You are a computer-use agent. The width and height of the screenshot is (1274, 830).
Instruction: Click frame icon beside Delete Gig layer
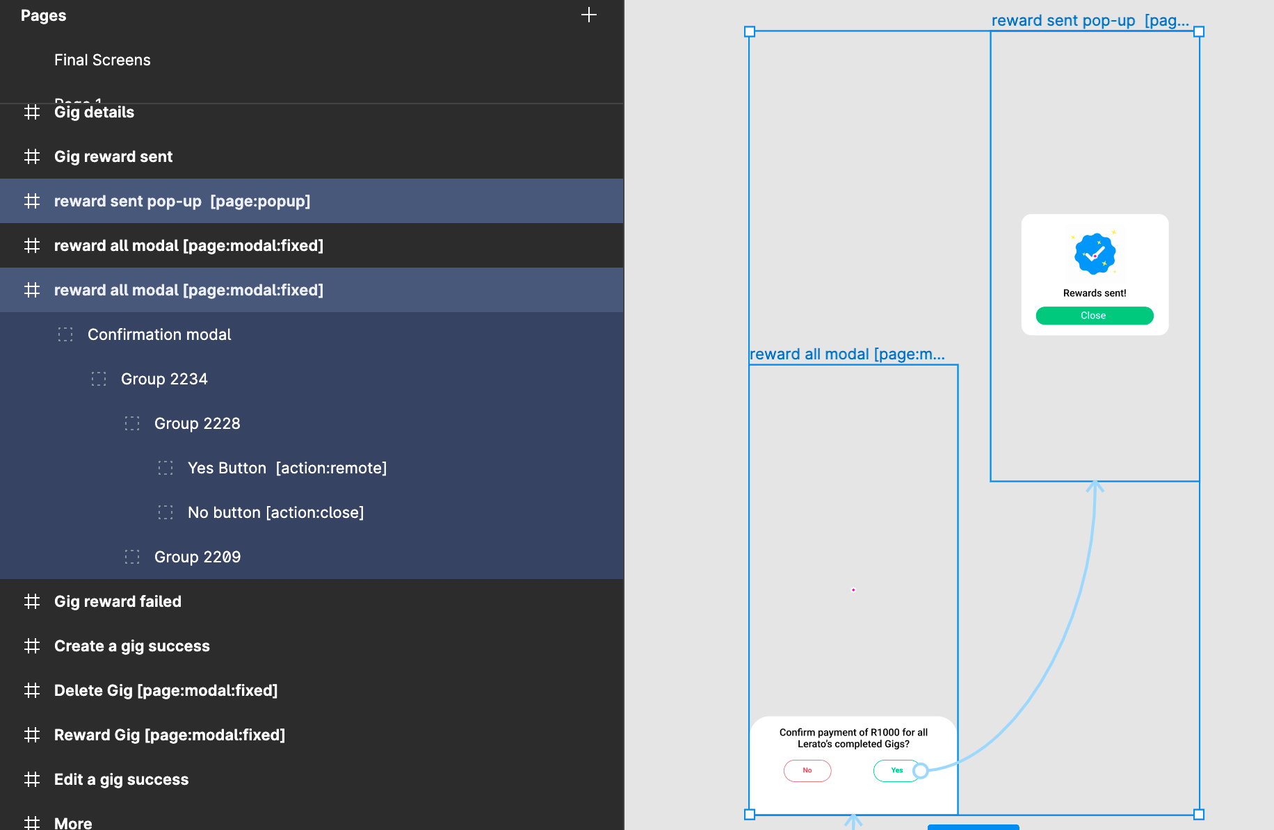(32, 690)
